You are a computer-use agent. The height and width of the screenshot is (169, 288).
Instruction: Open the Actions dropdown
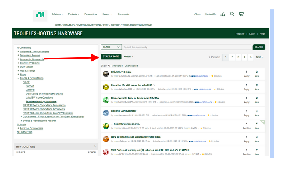129,56
